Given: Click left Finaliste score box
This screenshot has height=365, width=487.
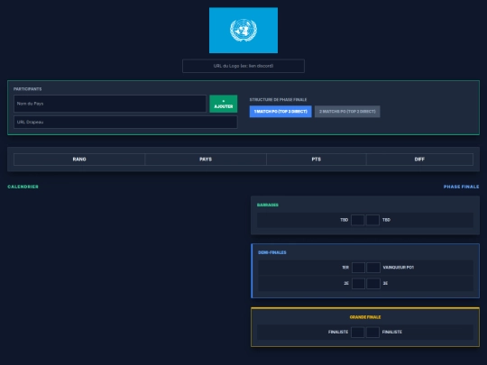Looking at the screenshot, I should pos(357,332).
